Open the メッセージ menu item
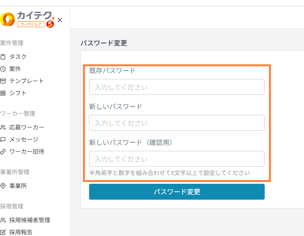The height and width of the screenshot is (236, 304). click(x=24, y=140)
